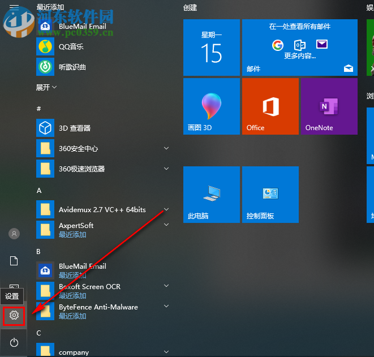
Task: Open Boxoft Screen OCR folder icon
Action: [x=45, y=291]
